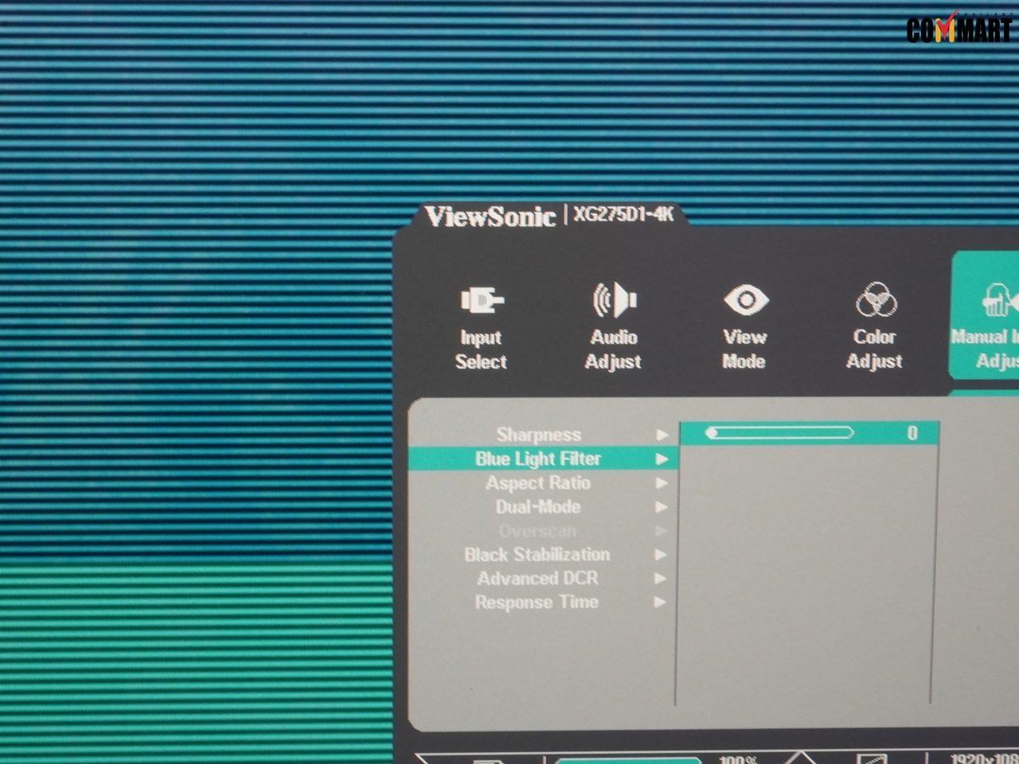Image resolution: width=1019 pixels, height=764 pixels.
Task: Expand the arrow next to Dual-Mode
Action: click(662, 507)
